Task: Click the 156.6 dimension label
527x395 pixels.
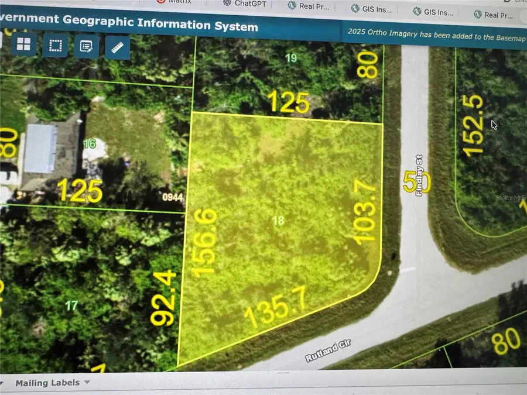Action: [205, 243]
